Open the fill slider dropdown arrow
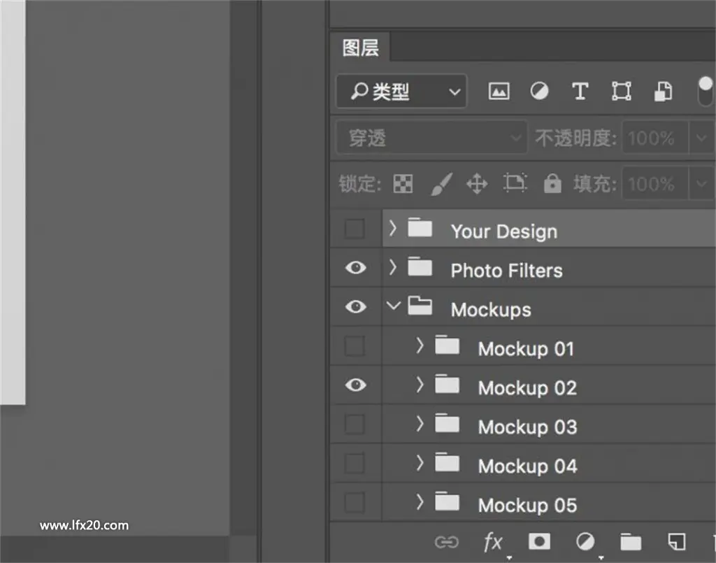 [x=701, y=184]
